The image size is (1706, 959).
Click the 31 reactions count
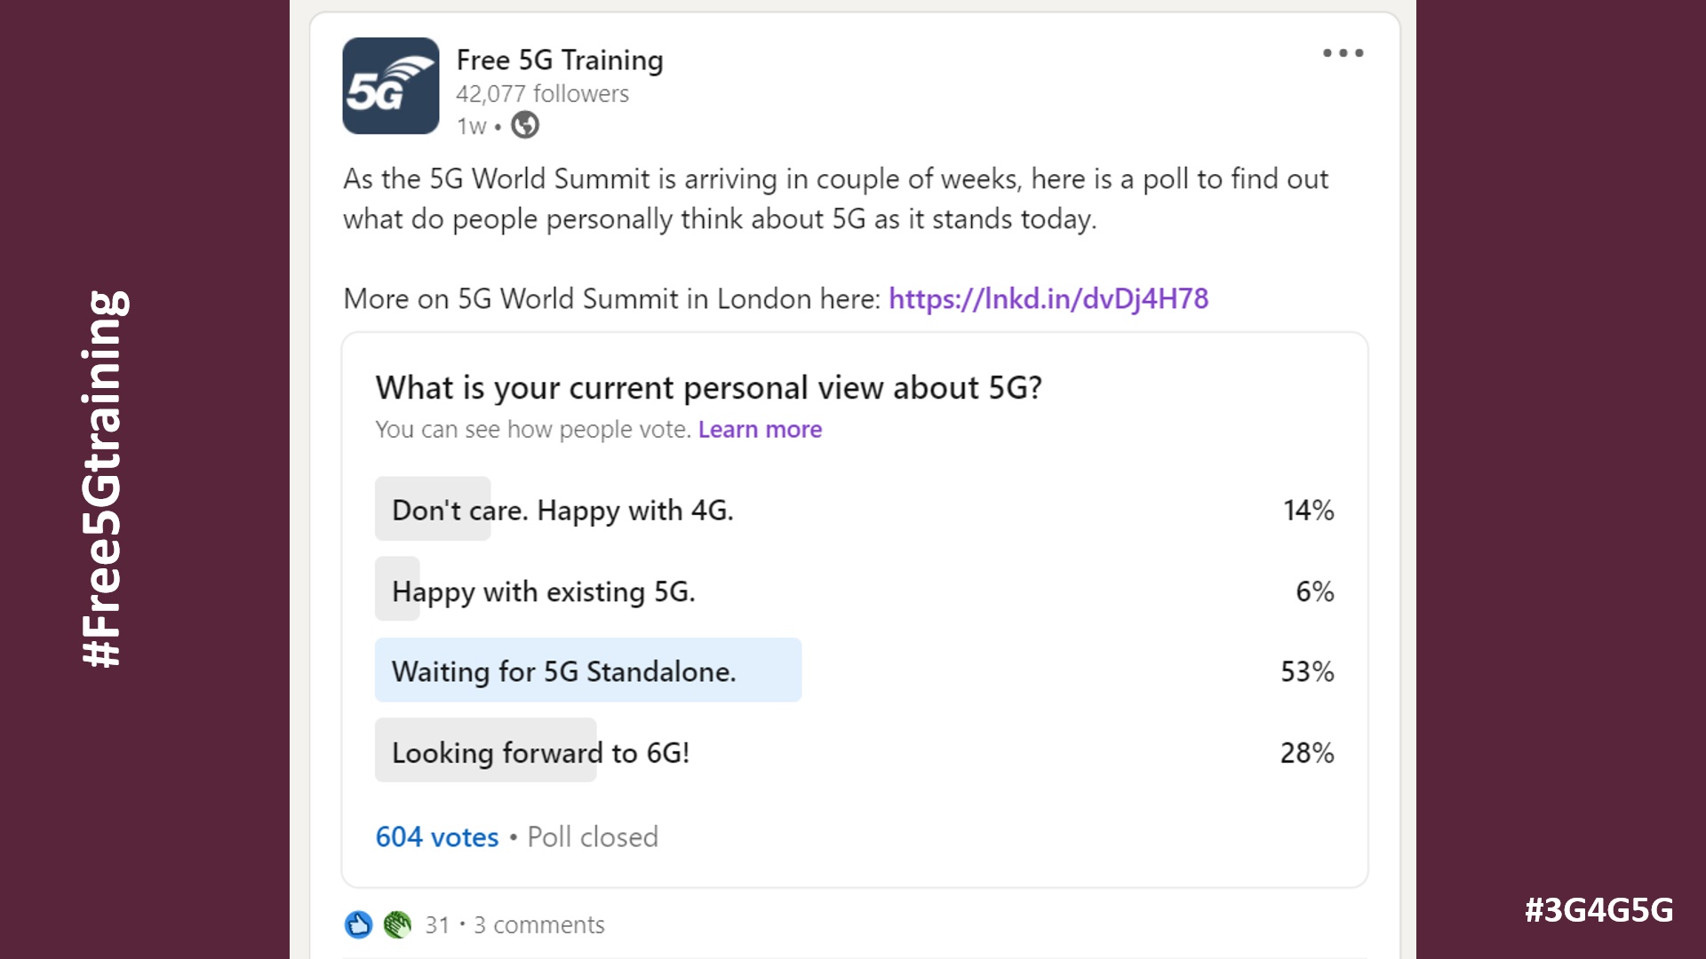[436, 925]
